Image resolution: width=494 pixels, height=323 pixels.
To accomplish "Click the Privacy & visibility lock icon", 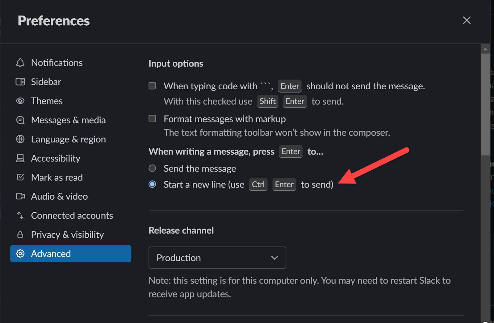I will coord(20,235).
